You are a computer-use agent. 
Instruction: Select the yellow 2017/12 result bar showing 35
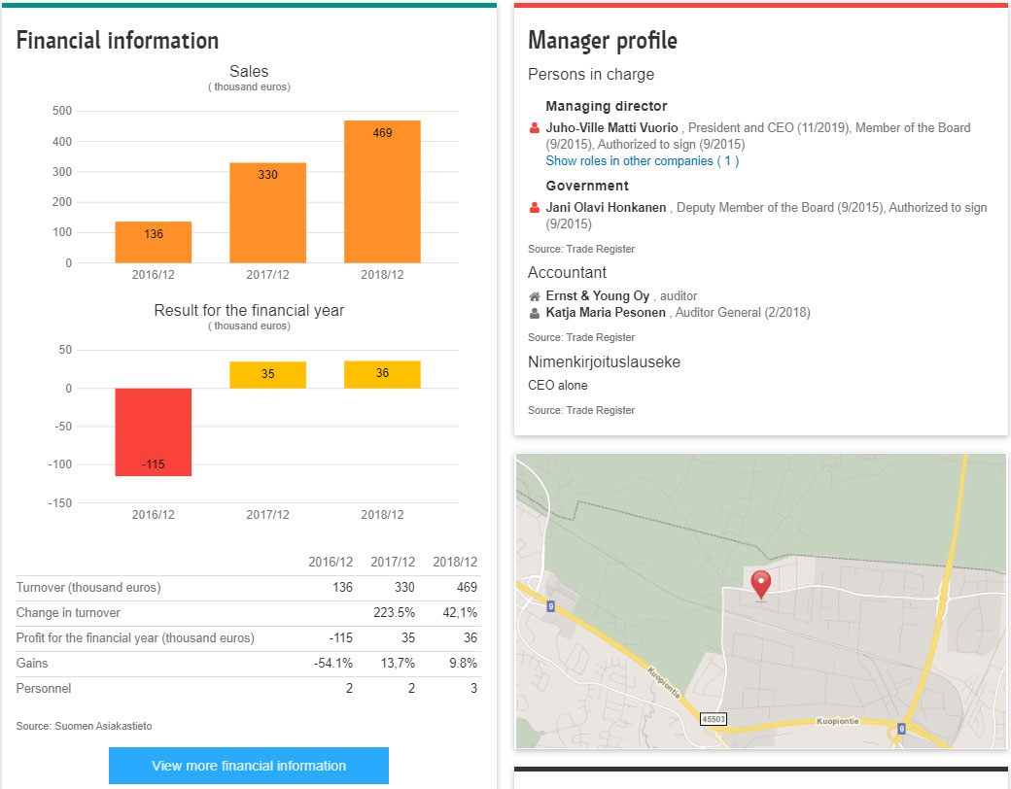tap(267, 375)
